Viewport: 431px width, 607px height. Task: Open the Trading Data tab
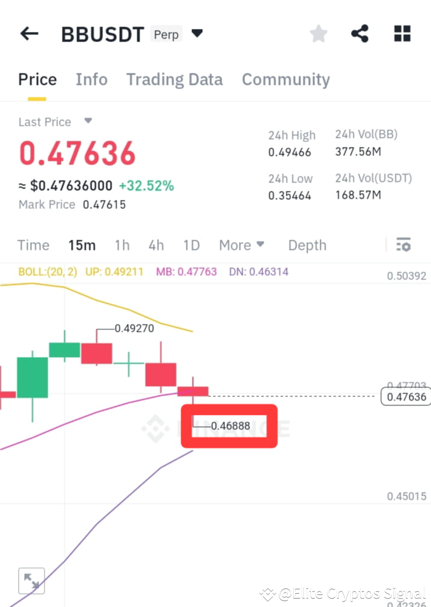pos(174,79)
